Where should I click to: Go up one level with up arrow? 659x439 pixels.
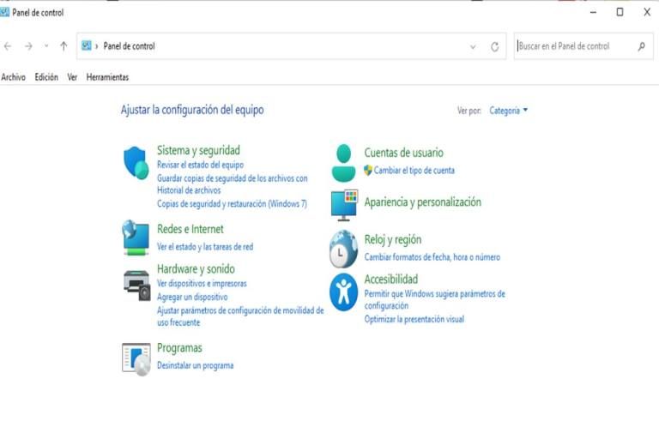tap(63, 46)
